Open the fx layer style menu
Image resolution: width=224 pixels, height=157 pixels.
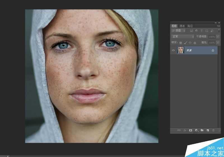[x=185, y=130]
